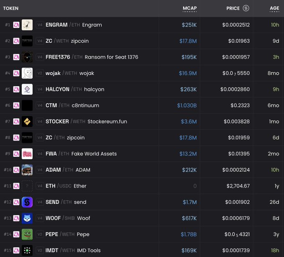The image size is (284, 257).
Task: Click the Uniswap icon in FWA row
Action: 16,154
